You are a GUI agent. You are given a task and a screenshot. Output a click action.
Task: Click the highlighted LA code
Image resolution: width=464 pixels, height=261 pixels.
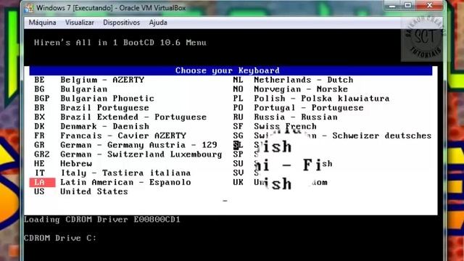point(42,182)
